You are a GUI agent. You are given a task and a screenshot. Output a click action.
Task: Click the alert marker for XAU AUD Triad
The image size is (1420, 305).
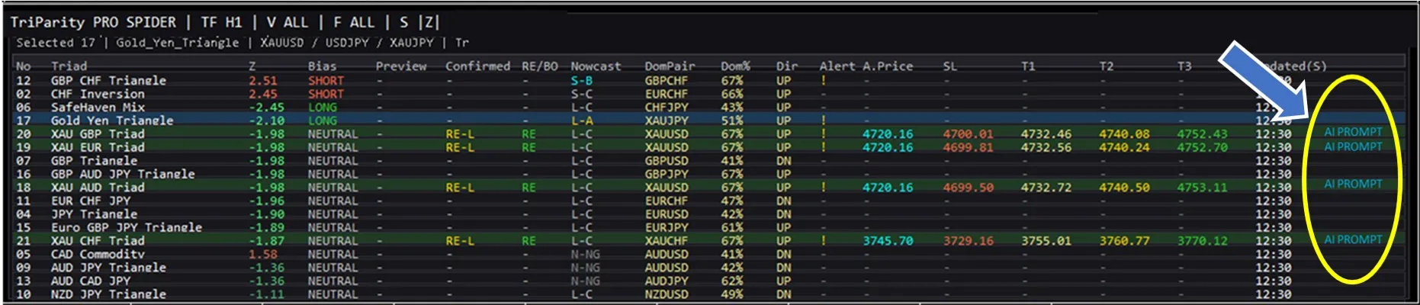click(x=824, y=188)
